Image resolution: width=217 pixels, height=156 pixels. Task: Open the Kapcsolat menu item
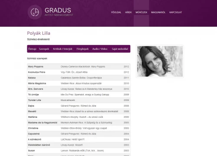(x=175, y=13)
